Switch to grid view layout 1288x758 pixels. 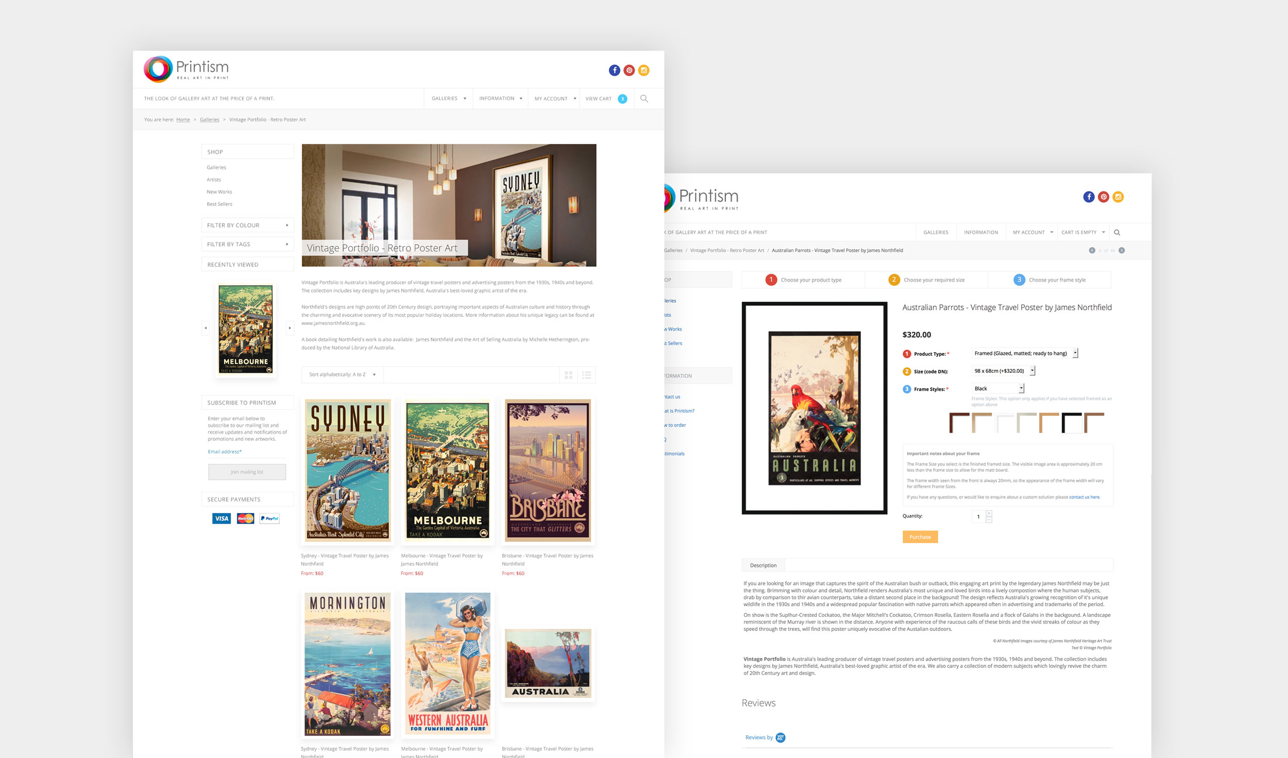(568, 375)
